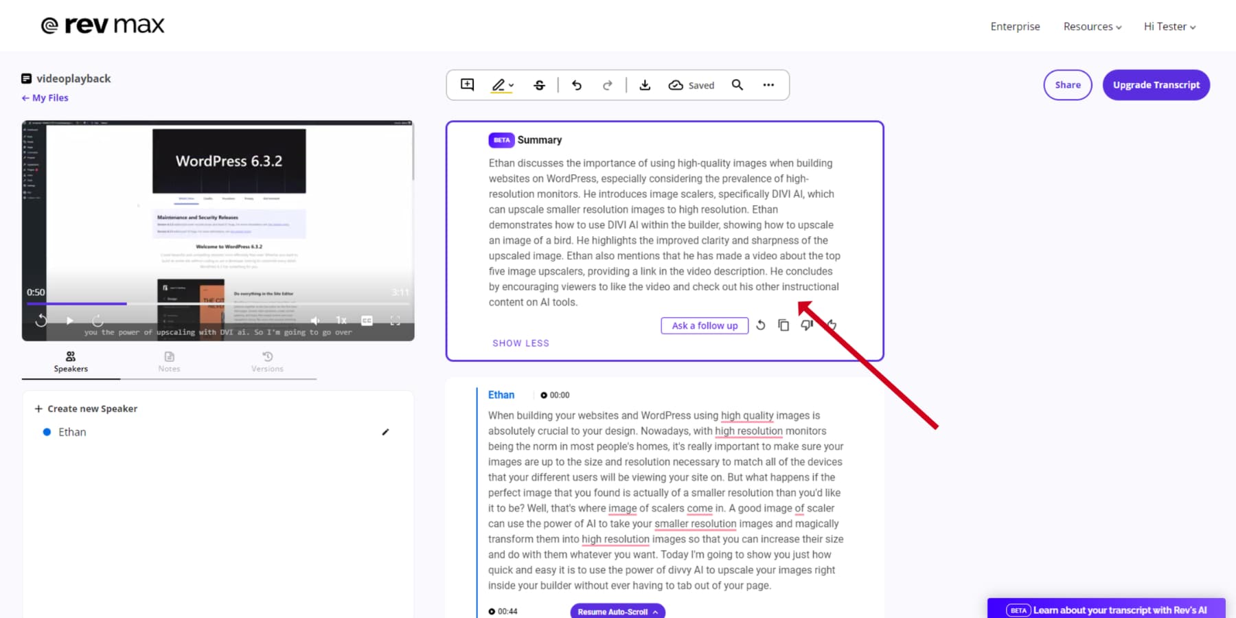Apply strikethrough from the editor toolbar
The height and width of the screenshot is (618, 1236).
tap(540, 85)
